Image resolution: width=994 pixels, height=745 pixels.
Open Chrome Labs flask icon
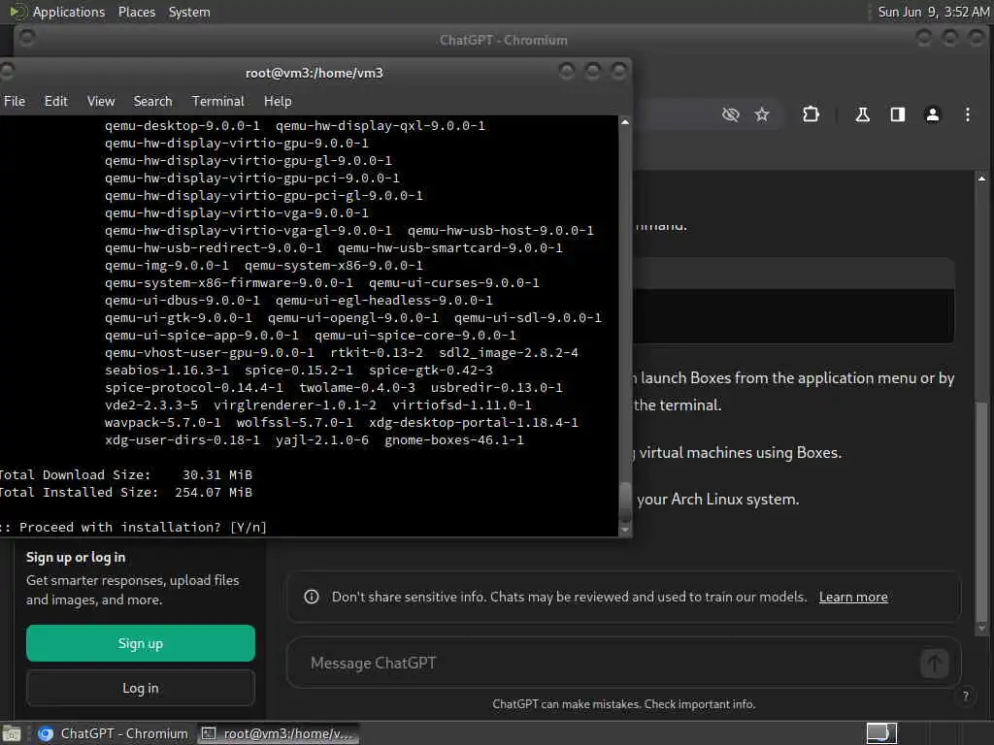(x=862, y=114)
